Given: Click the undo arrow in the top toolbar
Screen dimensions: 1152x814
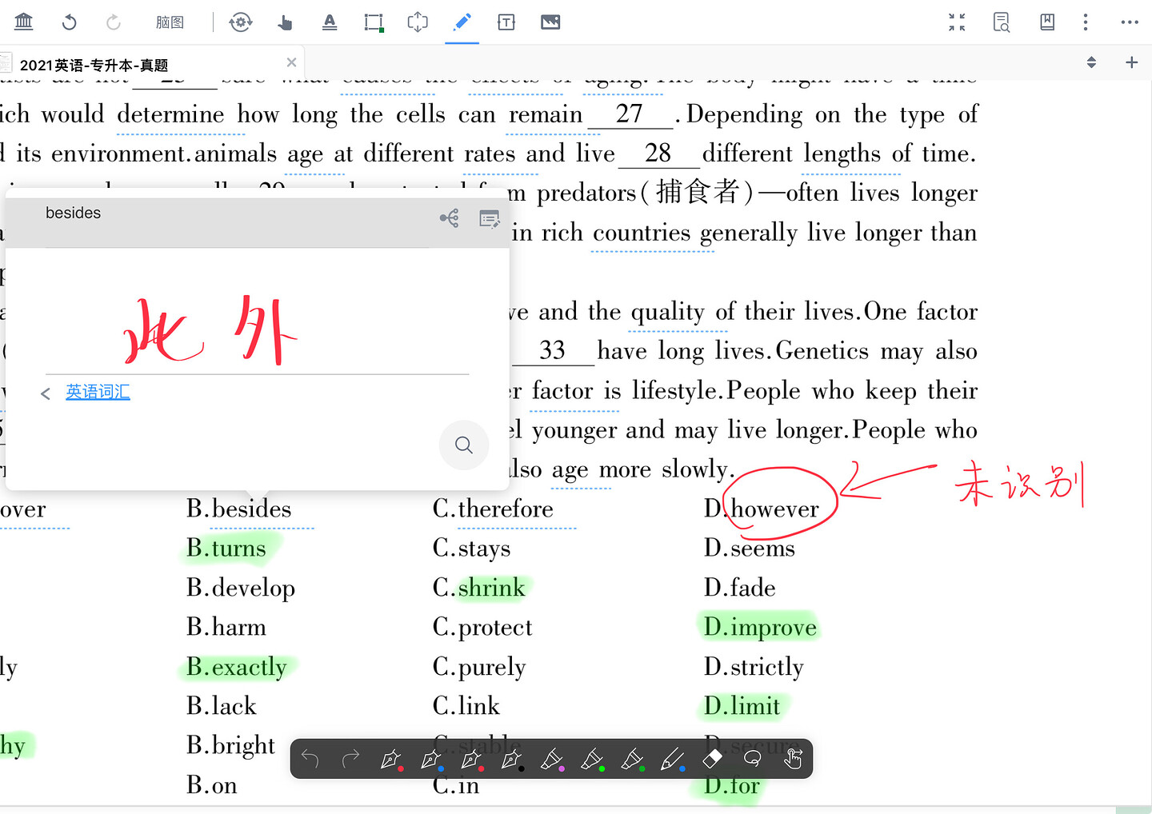Looking at the screenshot, I should pos(70,22).
